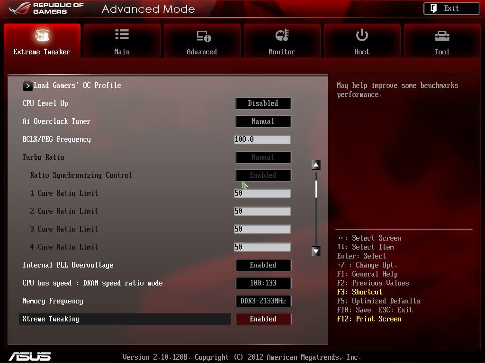The height and width of the screenshot is (363, 485).
Task: Switch to the Advanced tab
Action: pos(202,41)
